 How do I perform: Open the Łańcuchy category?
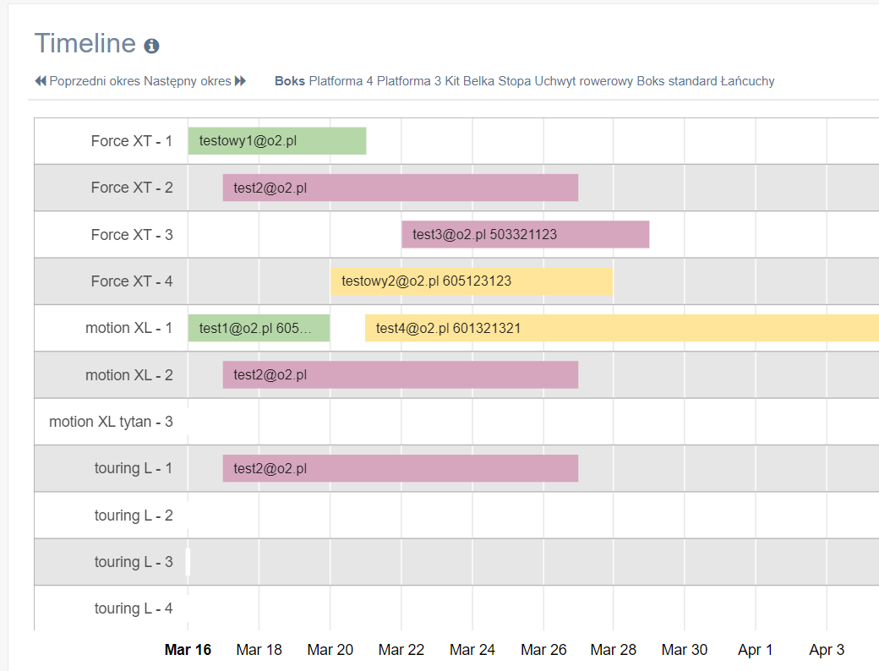tap(747, 81)
